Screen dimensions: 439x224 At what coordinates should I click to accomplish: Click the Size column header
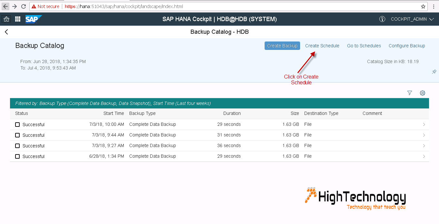click(x=295, y=113)
